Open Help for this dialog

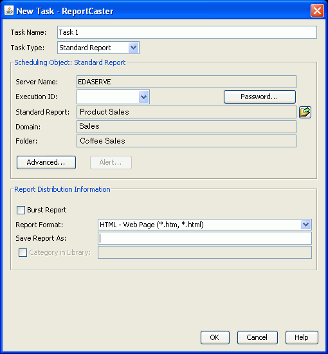pyautogui.click(x=302, y=337)
